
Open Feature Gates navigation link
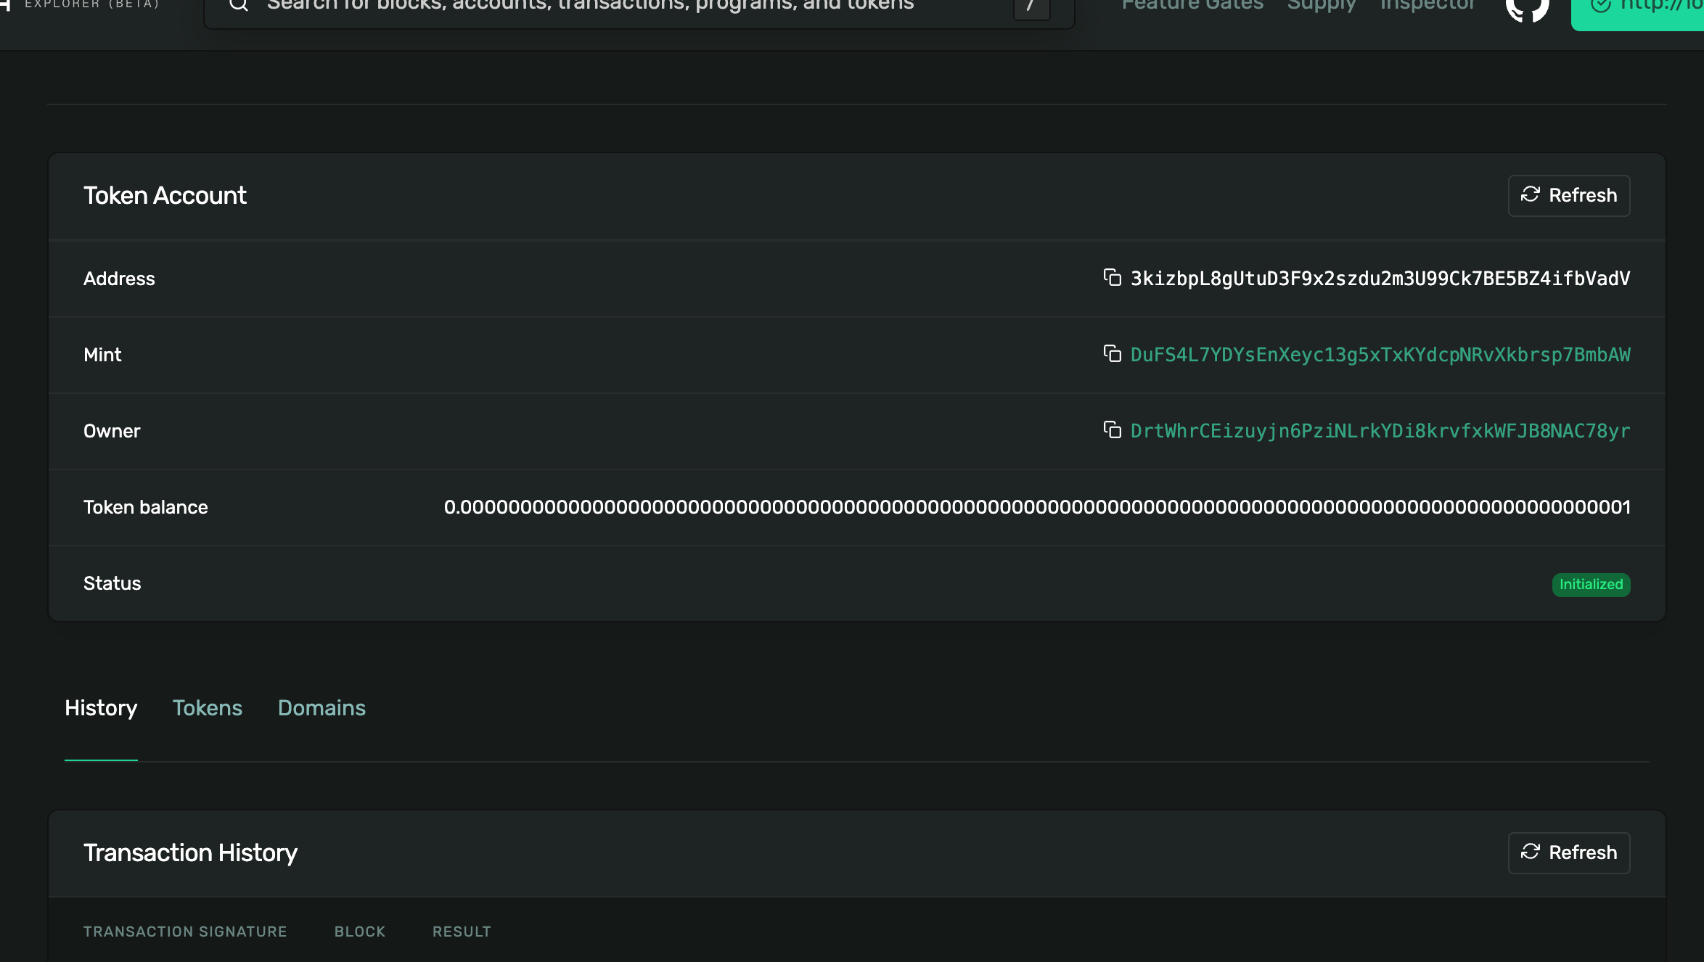tap(1192, 6)
